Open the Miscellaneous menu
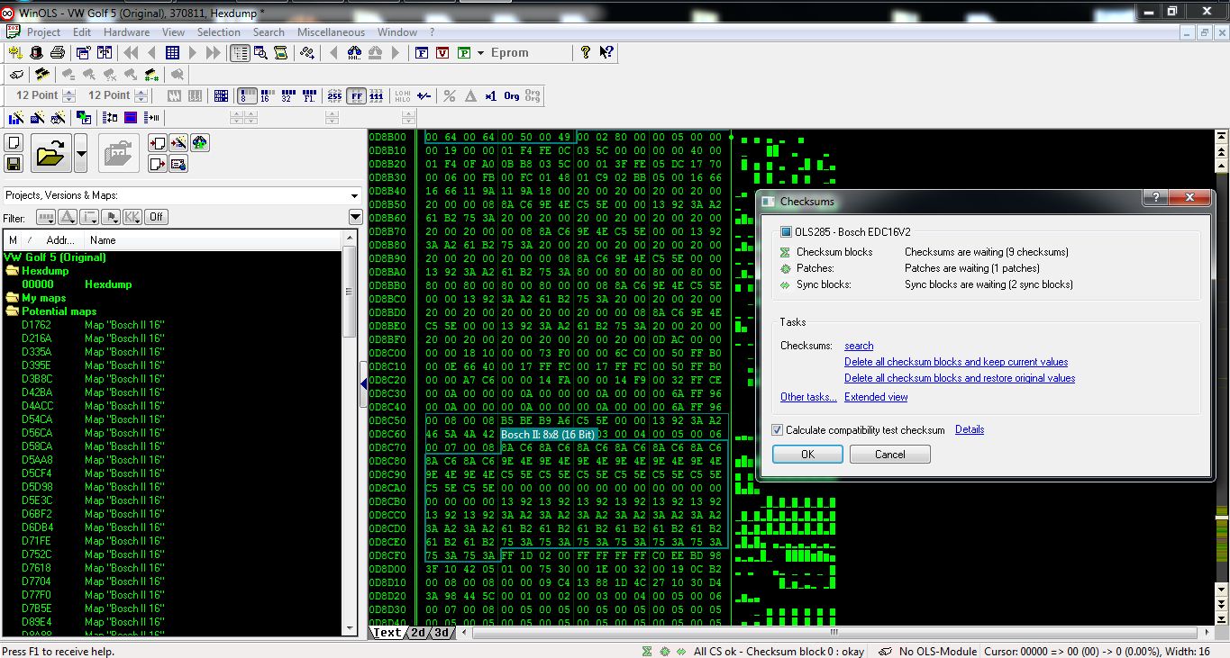Viewport: 1230px width, 658px height. [x=331, y=32]
